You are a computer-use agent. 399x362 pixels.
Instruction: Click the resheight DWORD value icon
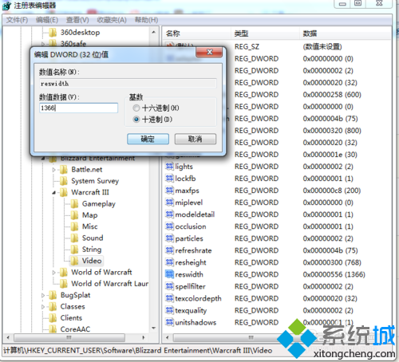tap(169, 262)
